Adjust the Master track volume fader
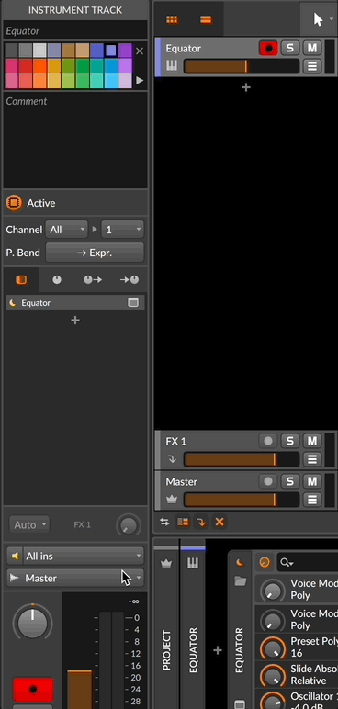338x709 pixels. (242, 500)
